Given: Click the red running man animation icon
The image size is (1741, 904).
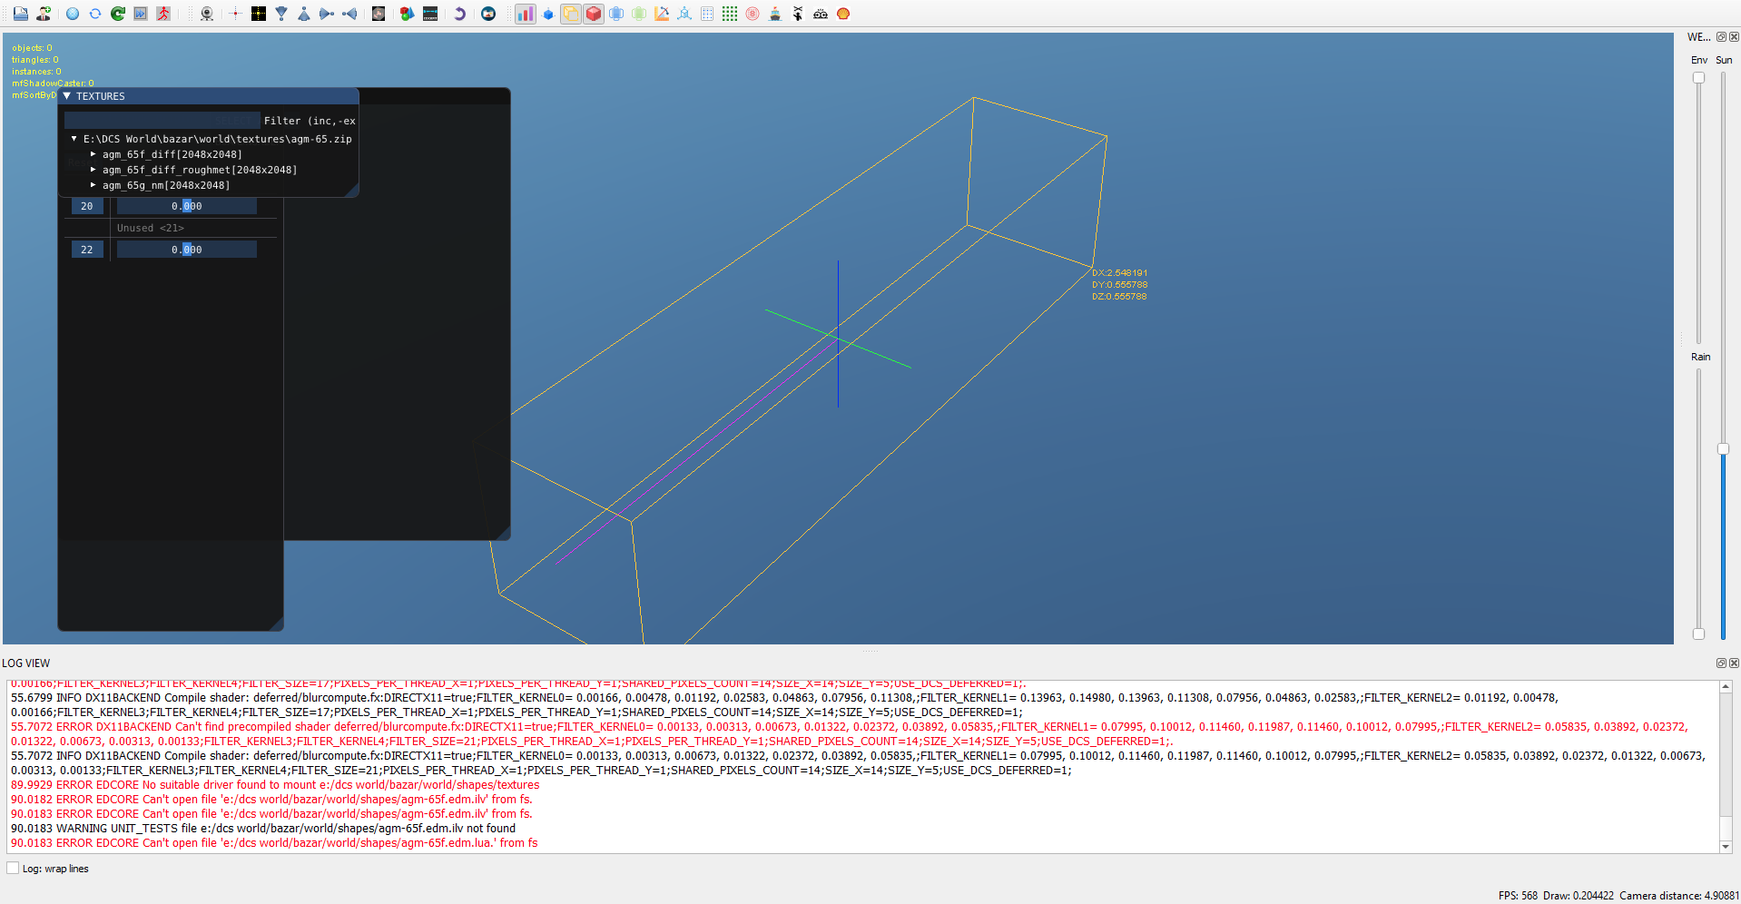Looking at the screenshot, I should (163, 14).
